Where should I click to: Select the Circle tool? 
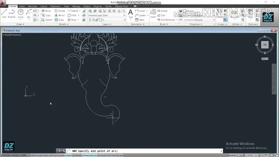pos(20,14)
